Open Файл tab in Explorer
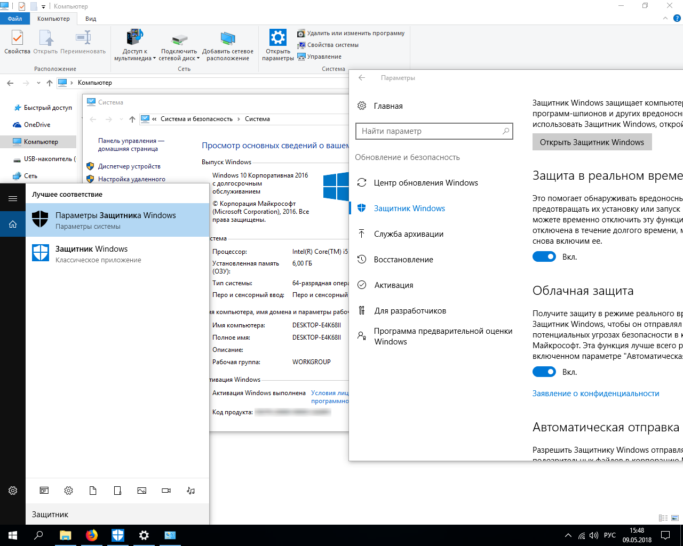 point(15,19)
